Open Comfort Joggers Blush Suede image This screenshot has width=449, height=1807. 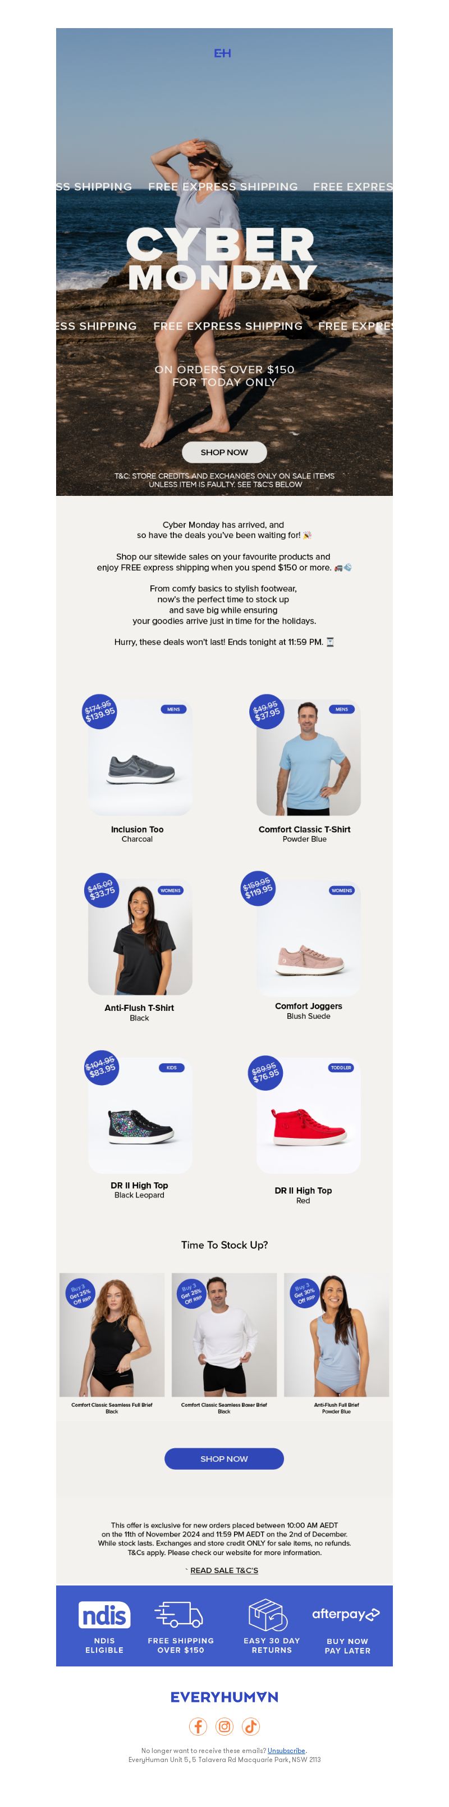308,937
